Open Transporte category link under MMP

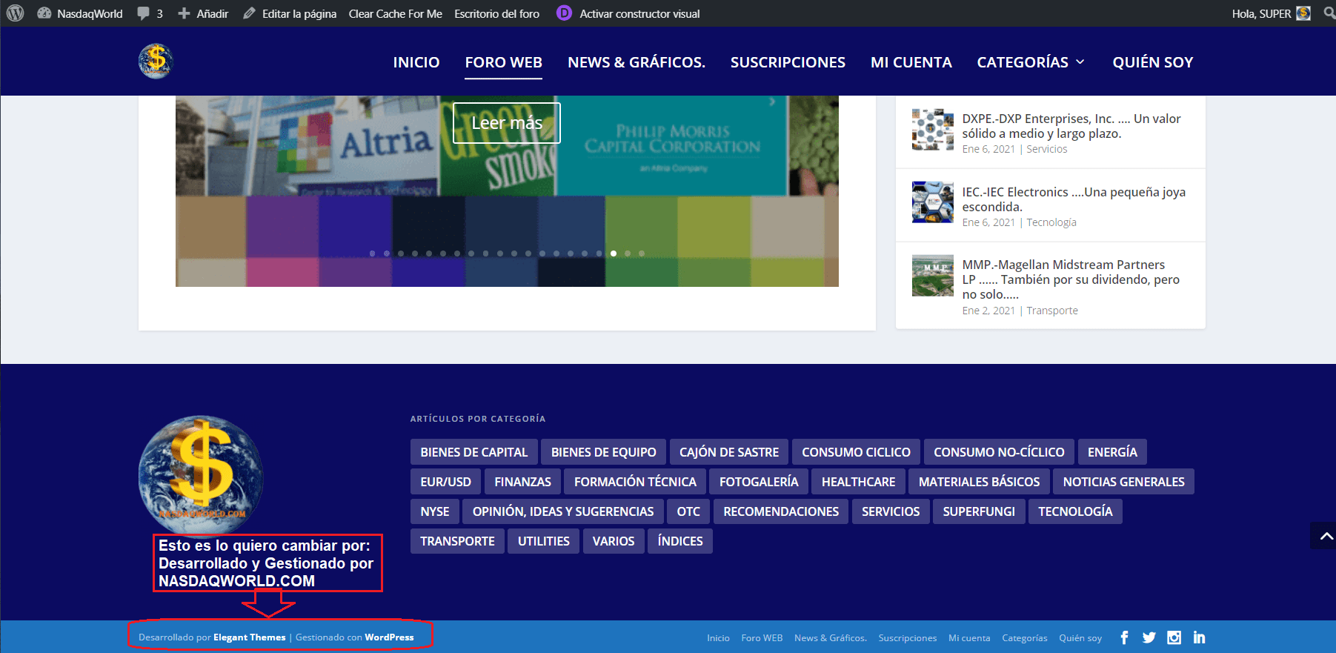tap(1052, 311)
